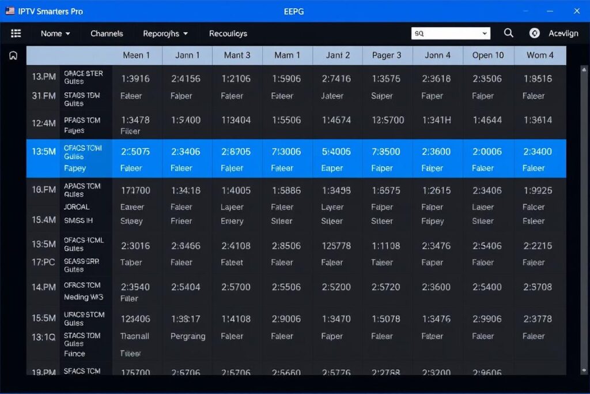
Task: Click the Open 10 channel header
Action: 487,55
